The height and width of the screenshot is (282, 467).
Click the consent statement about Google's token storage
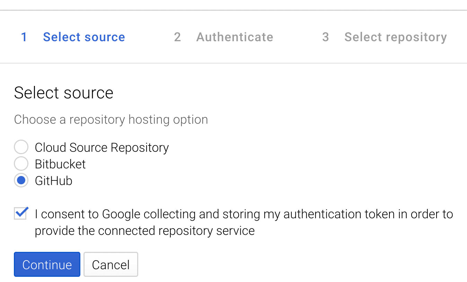pos(244,222)
